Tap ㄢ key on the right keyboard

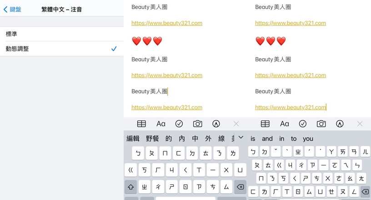coord(354,151)
